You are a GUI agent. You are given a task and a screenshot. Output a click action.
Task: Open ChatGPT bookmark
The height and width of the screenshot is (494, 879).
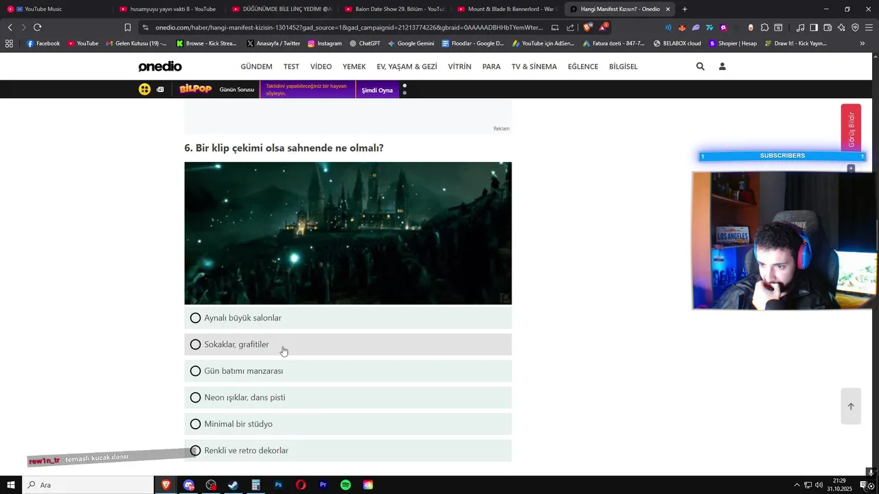[x=365, y=43]
